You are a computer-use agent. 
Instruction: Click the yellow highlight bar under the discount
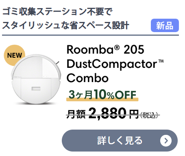pyautogui.click(x=102, y=100)
